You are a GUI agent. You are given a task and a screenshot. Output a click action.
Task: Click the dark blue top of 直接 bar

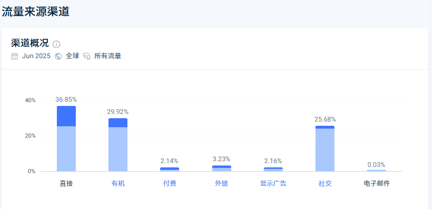click(x=66, y=116)
